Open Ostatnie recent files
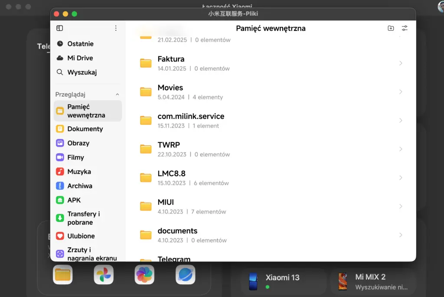Image resolution: width=444 pixels, height=297 pixels. tap(80, 44)
